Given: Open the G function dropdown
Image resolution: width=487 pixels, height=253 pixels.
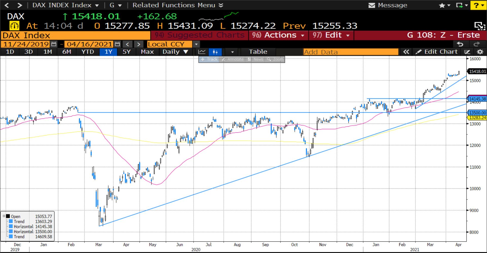Looking at the screenshot, I should click(x=115, y=5).
